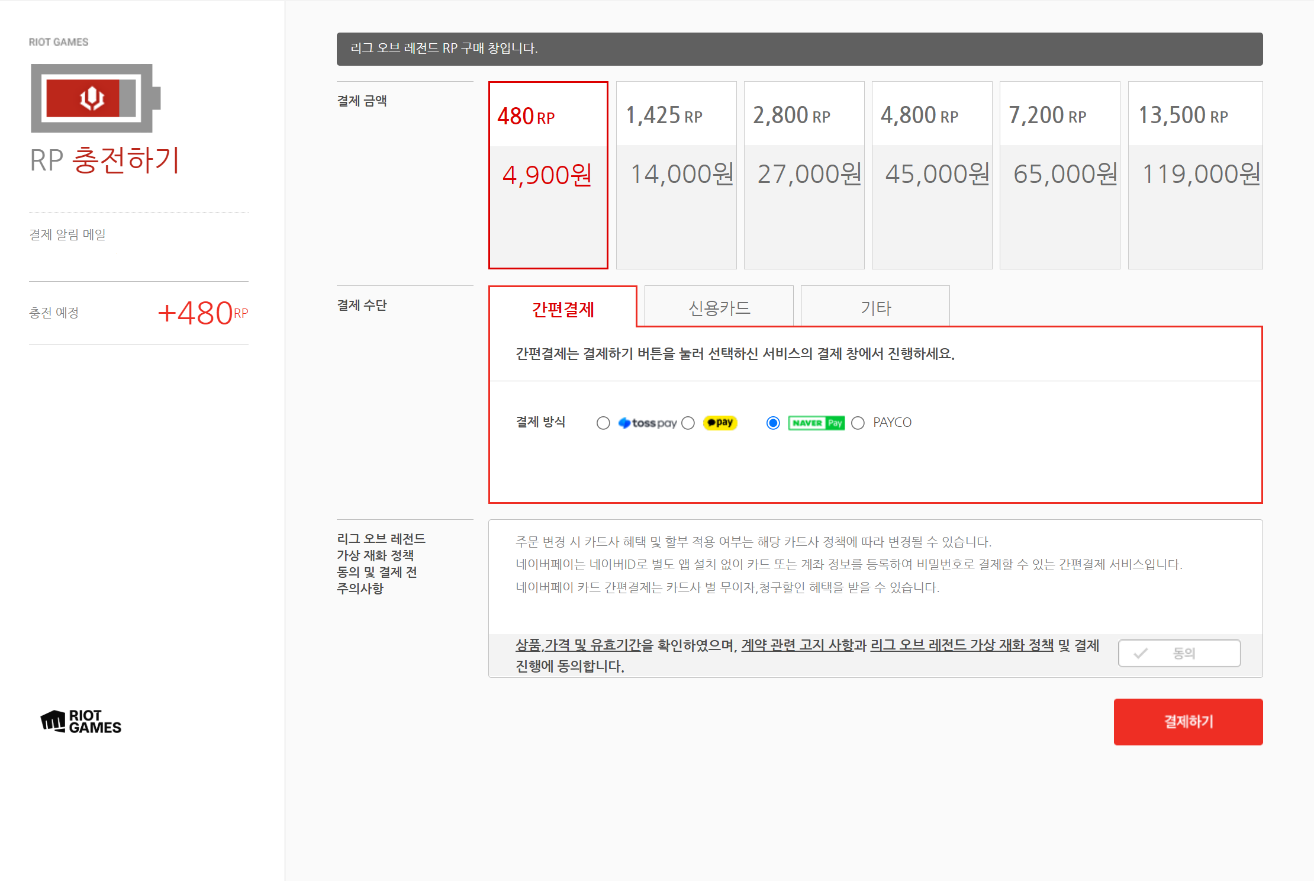Click the 결제 알림 메일 label
Image resolution: width=1314 pixels, height=881 pixels.
(x=67, y=234)
